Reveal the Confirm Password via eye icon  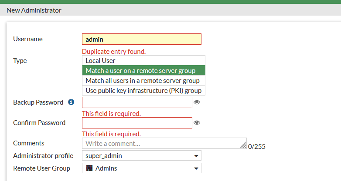(x=197, y=123)
